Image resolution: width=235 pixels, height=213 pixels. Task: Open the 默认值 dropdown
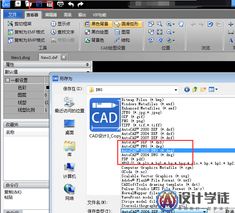coord(88,72)
